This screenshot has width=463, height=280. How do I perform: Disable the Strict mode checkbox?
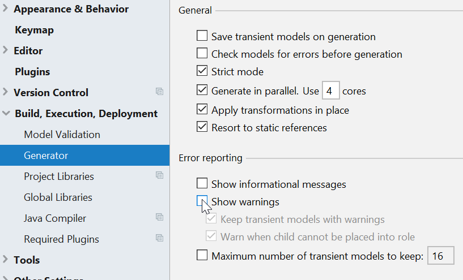pos(202,71)
